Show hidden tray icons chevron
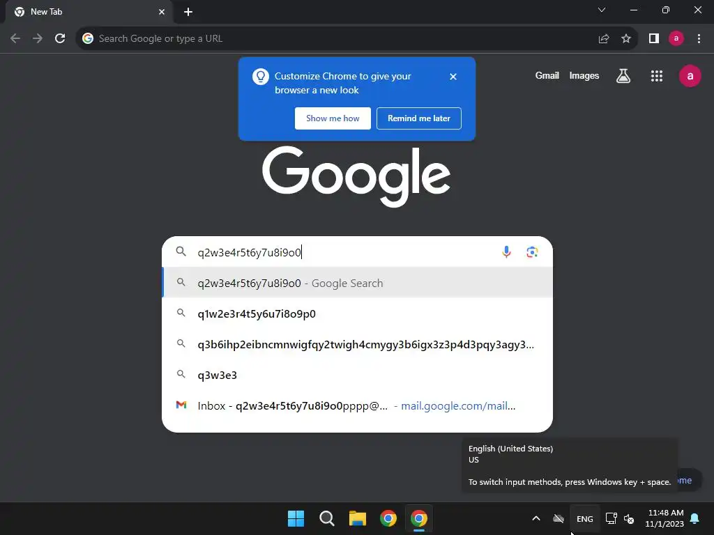 [536, 518]
